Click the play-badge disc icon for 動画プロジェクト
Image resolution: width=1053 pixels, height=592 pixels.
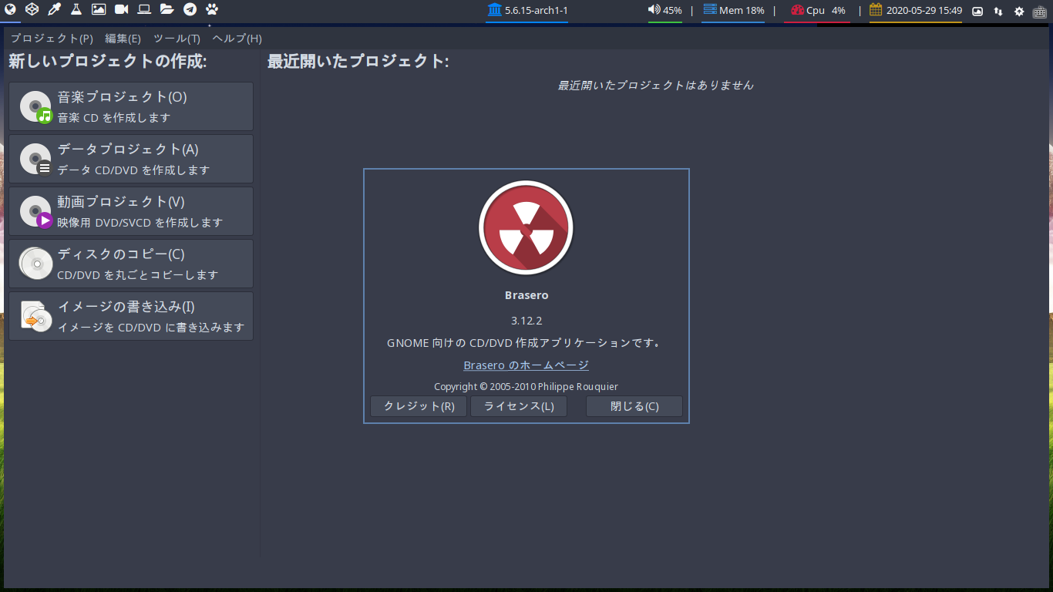pos(36,212)
